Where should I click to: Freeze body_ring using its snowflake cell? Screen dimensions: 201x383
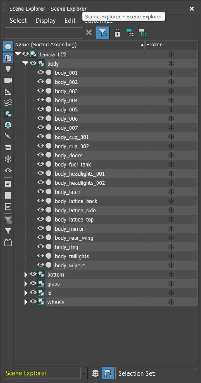171,247
